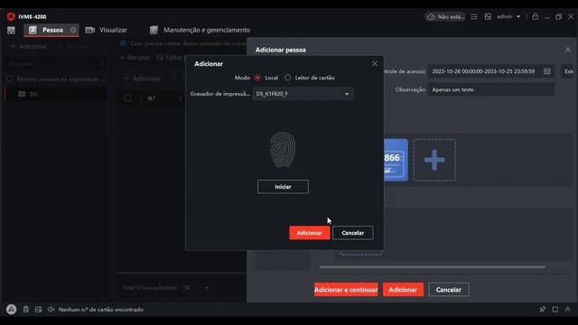Screen dimensions: 578x325
Task: Click the Est... button beside validity field
Action: (569, 71)
